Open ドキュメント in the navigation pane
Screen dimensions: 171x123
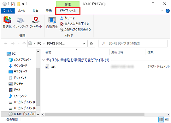pos(18,78)
